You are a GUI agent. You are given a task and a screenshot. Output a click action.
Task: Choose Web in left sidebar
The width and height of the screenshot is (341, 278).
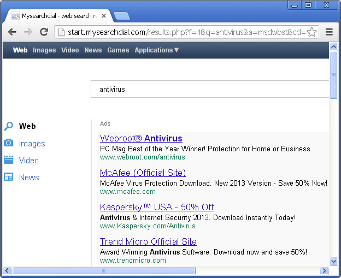pyautogui.click(x=27, y=126)
